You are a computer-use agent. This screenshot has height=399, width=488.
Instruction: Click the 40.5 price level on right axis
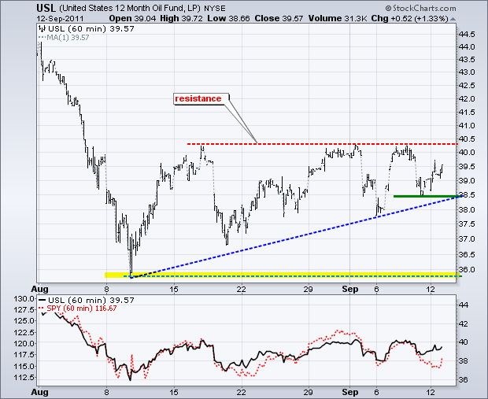click(x=468, y=139)
